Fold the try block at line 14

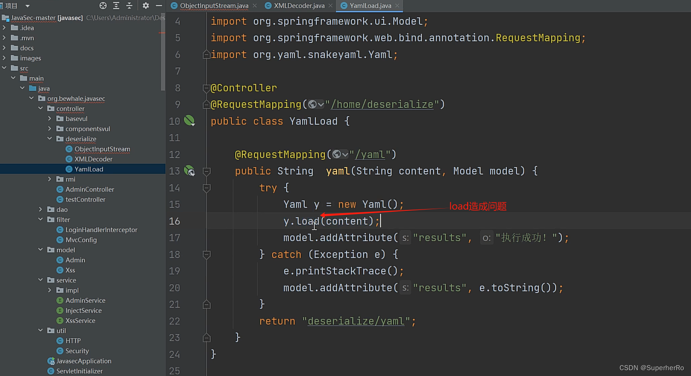(206, 188)
